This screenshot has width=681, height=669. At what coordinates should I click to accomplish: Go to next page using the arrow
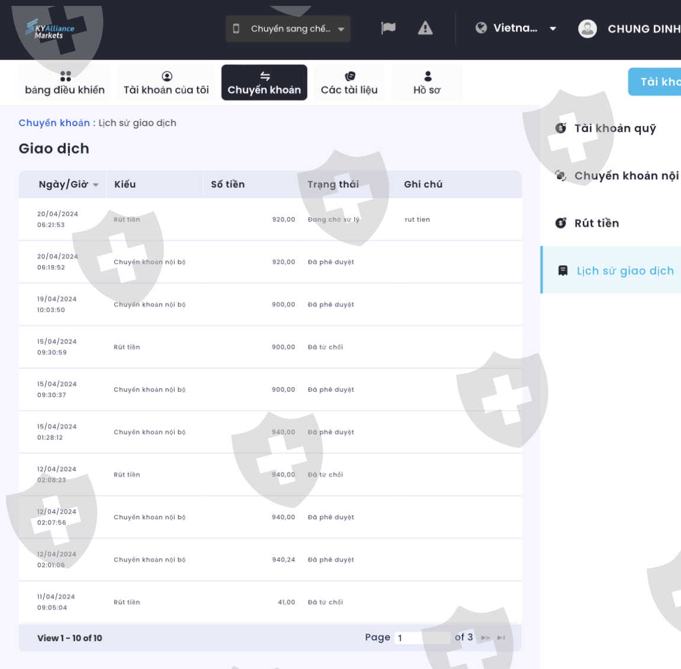[x=485, y=638]
